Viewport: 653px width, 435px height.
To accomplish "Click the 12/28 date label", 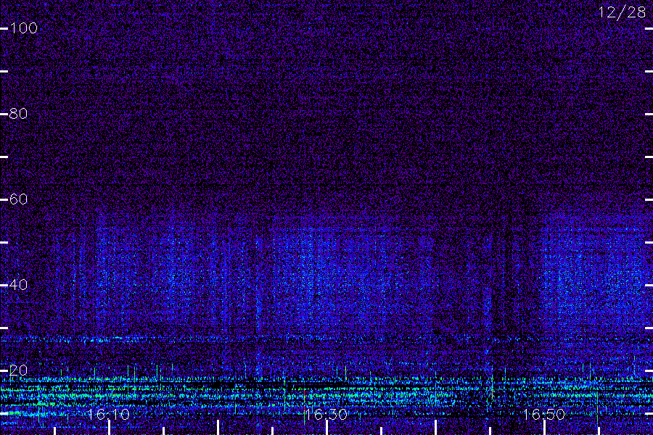I will click(623, 12).
